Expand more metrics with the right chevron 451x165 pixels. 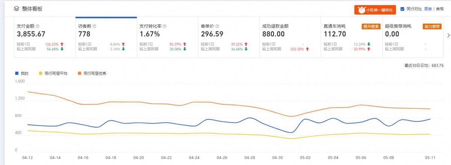pos(448,35)
